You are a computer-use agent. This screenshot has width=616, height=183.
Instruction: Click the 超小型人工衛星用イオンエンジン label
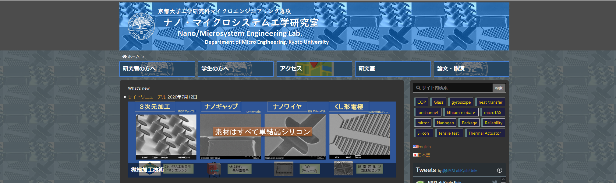(x=178, y=169)
